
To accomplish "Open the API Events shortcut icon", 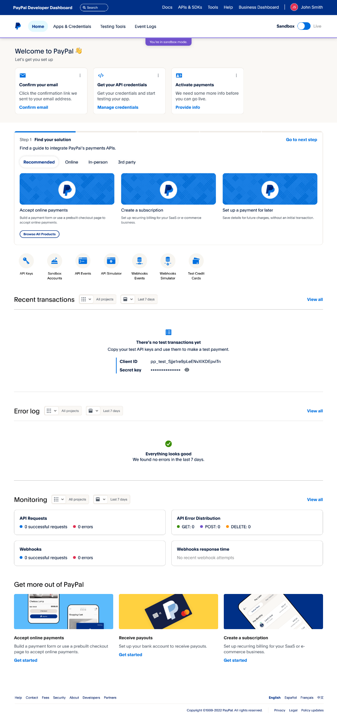I will (x=83, y=261).
